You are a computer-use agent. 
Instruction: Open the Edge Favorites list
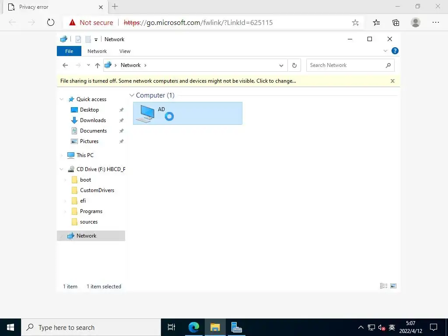[376, 22]
